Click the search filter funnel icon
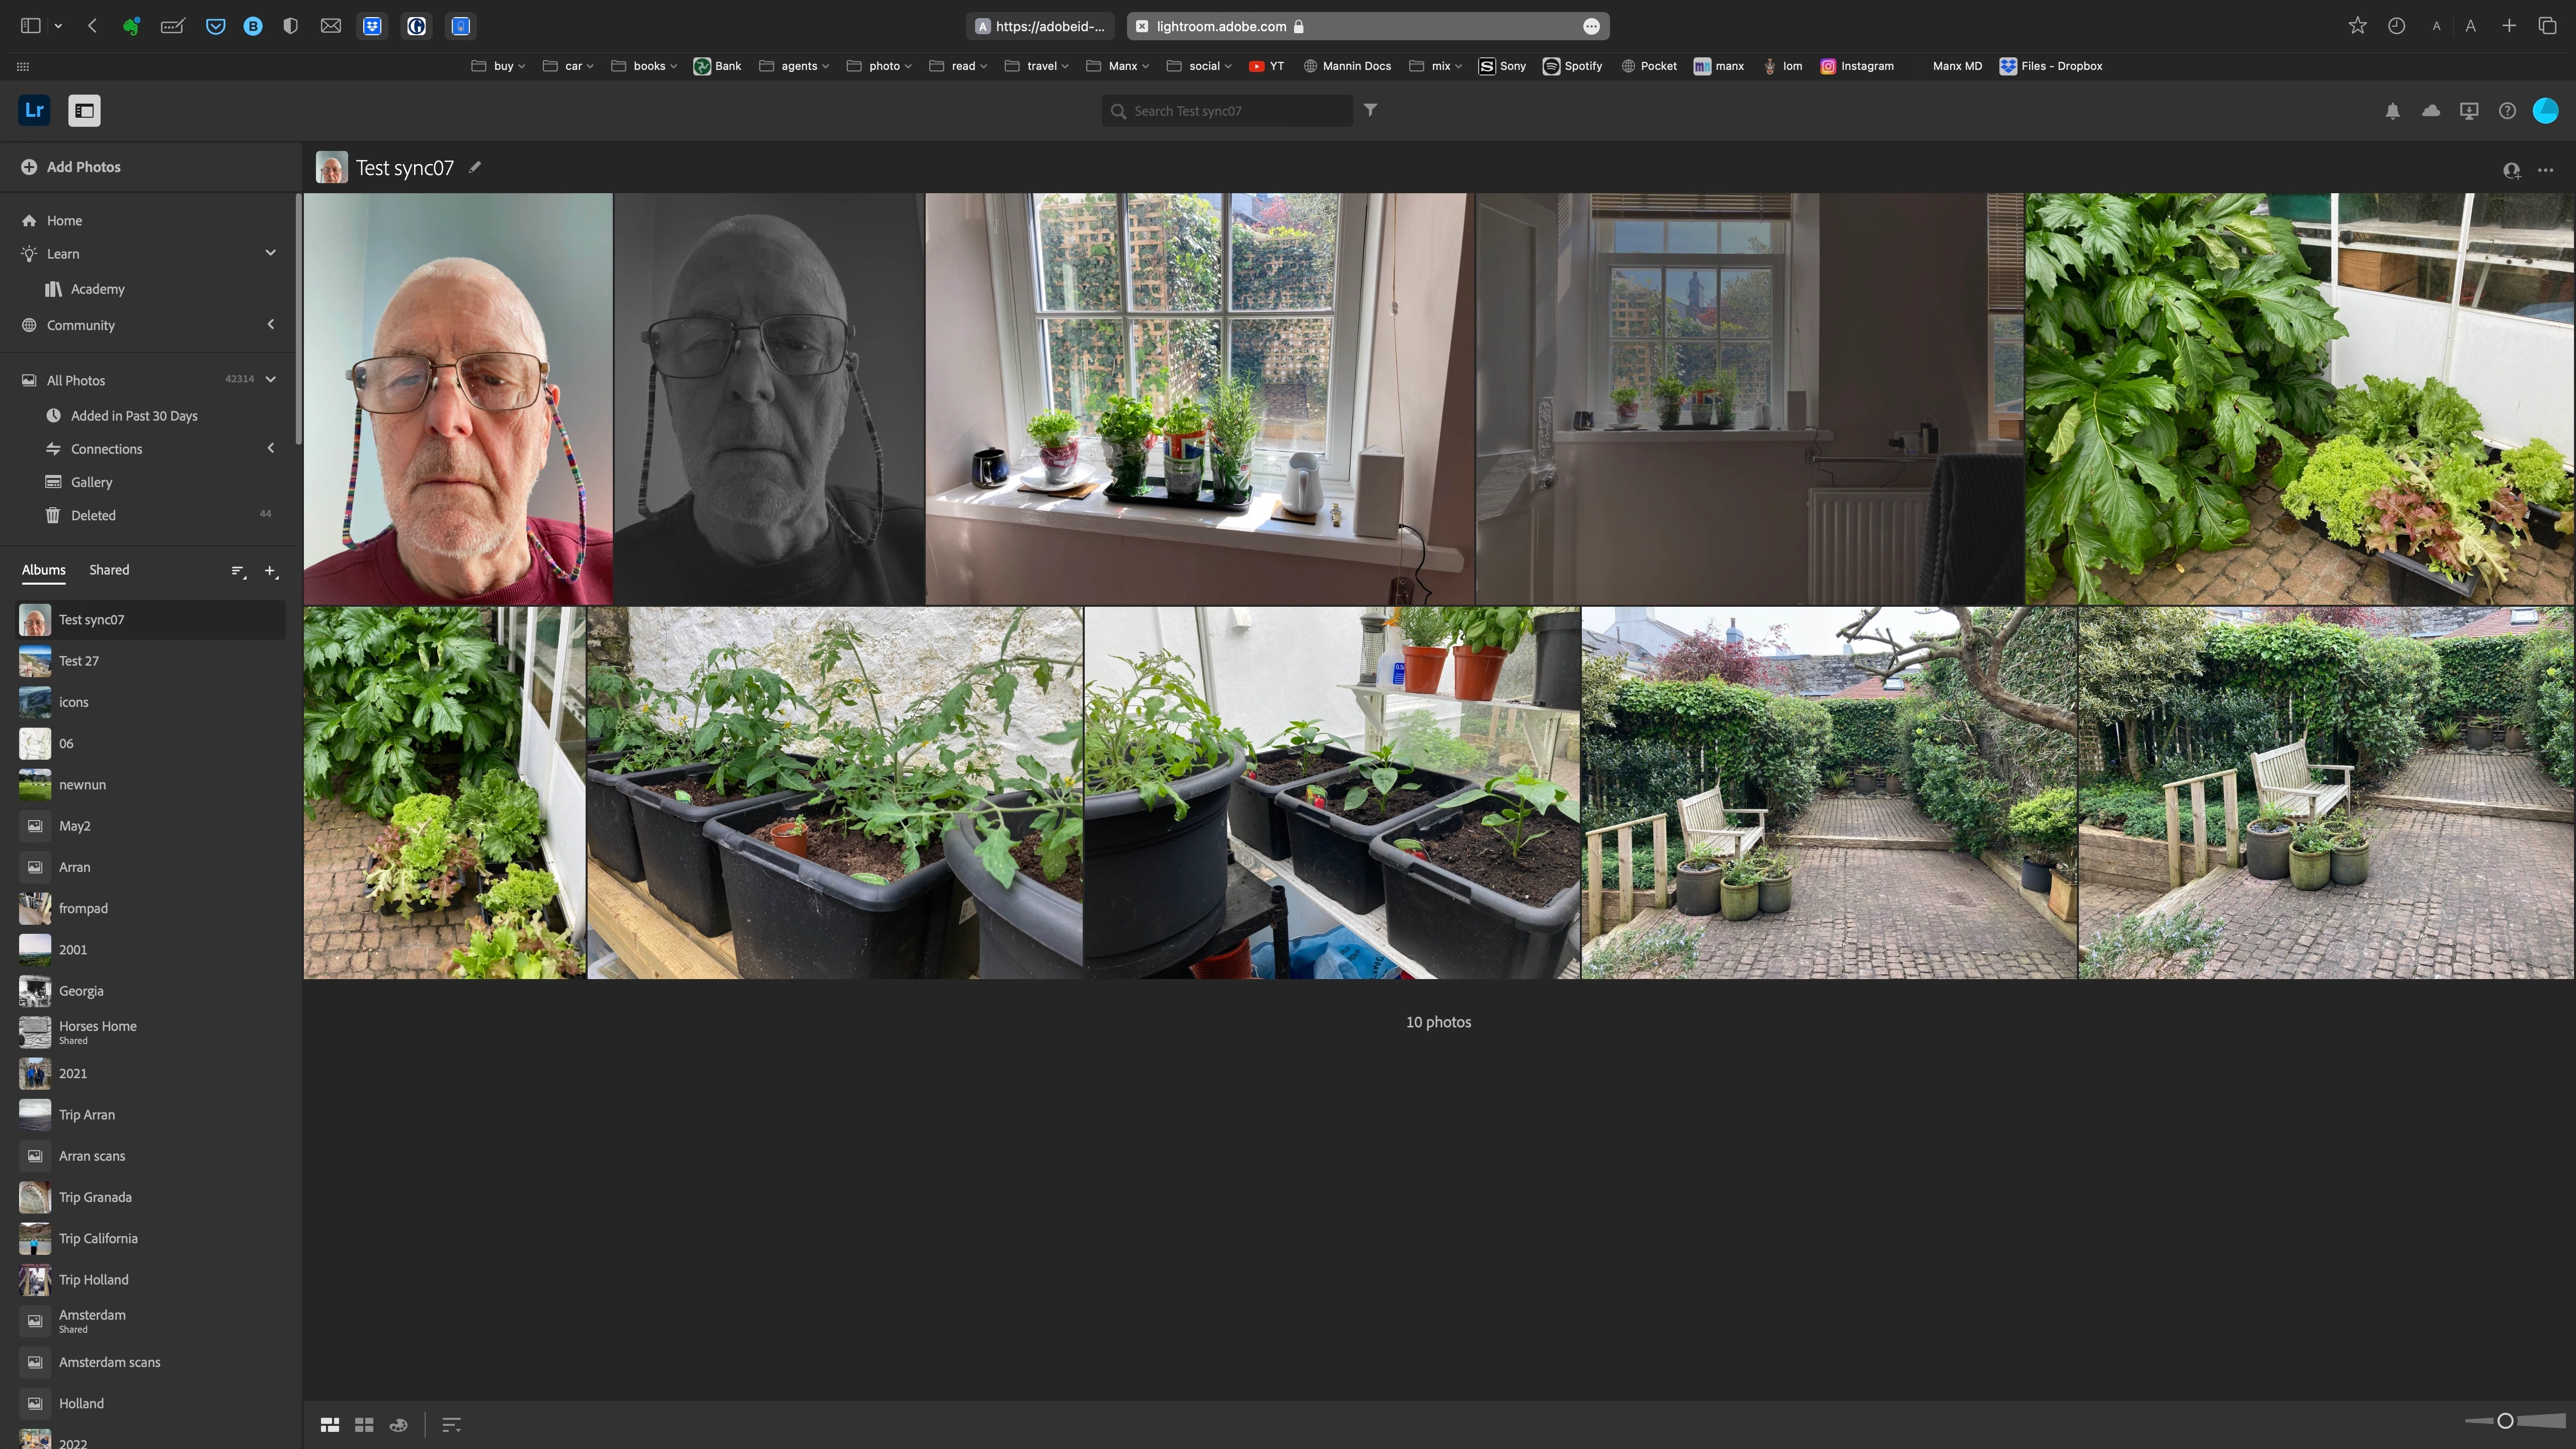Screen dimensions: 2576x1449 click(1370, 110)
